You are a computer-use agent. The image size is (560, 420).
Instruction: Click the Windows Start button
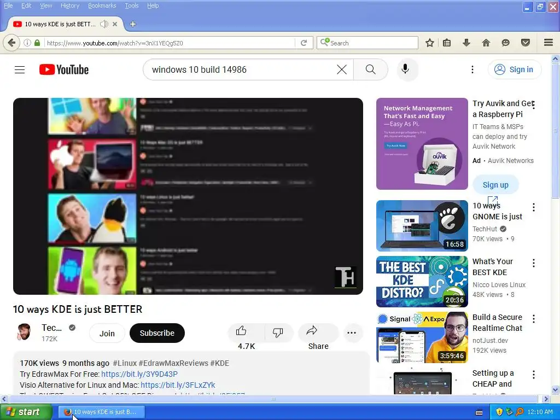[x=26, y=412]
